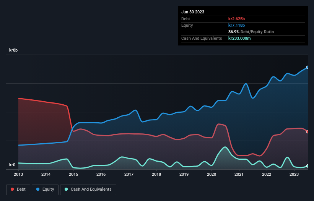Click the 2021 x-axis label
Viewport: 314px width, 201px height.
239,174
